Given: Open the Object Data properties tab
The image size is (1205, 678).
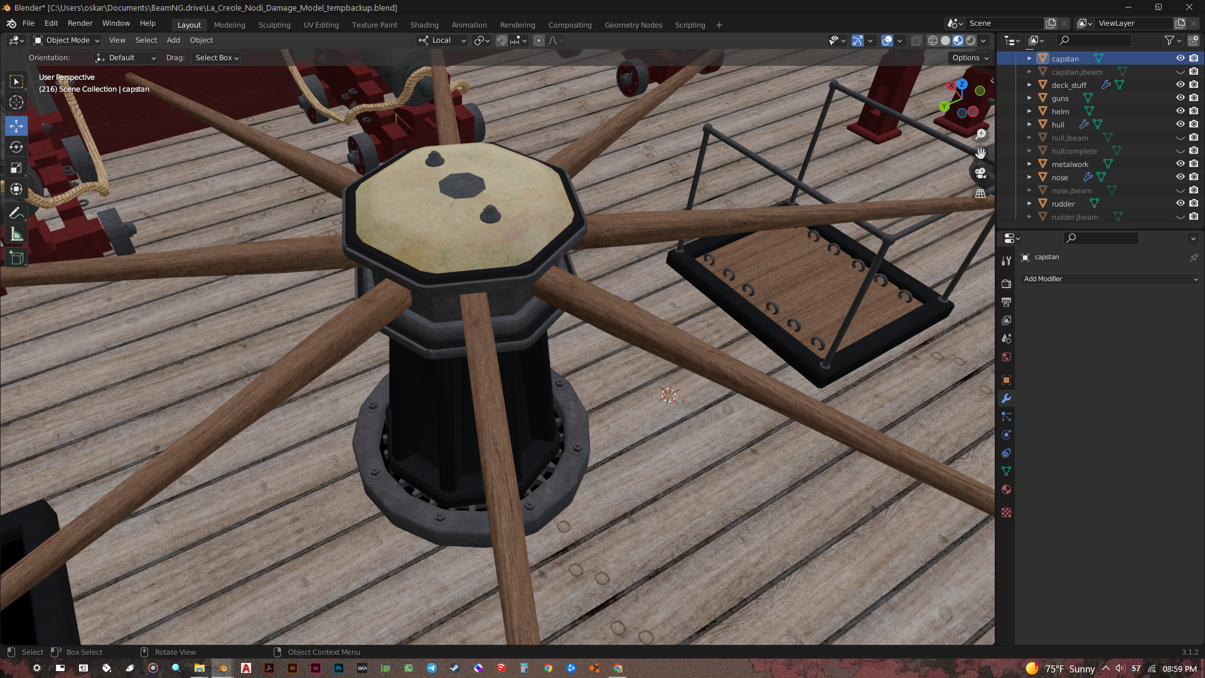Looking at the screenshot, I should pyautogui.click(x=1006, y=471).
